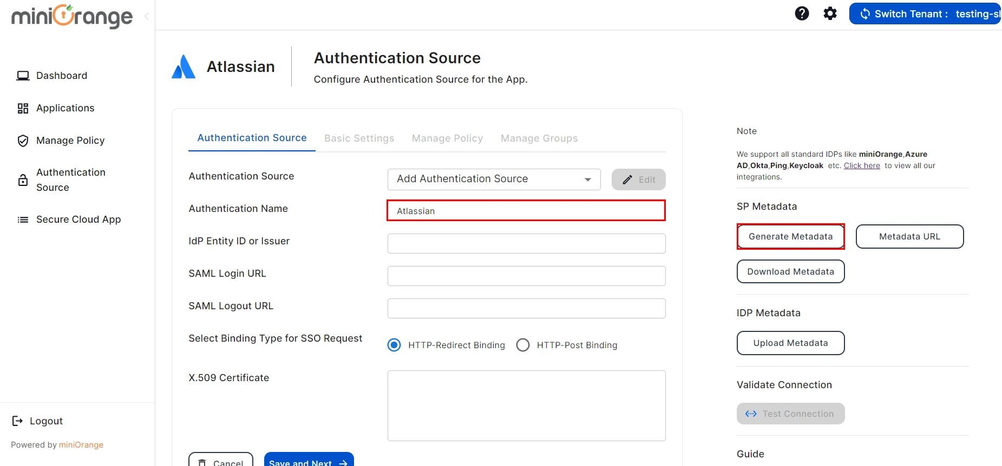Collapse the sidebar with the chevron

point(147,17)
